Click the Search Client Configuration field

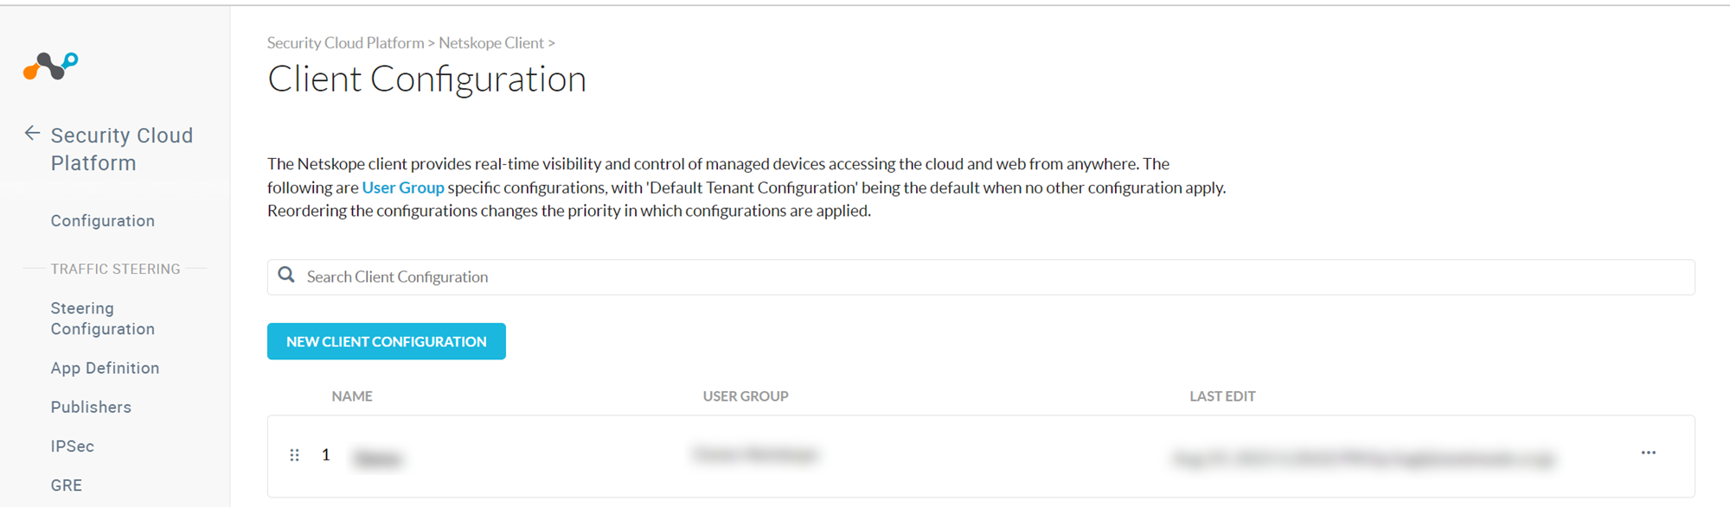(605, 276)
